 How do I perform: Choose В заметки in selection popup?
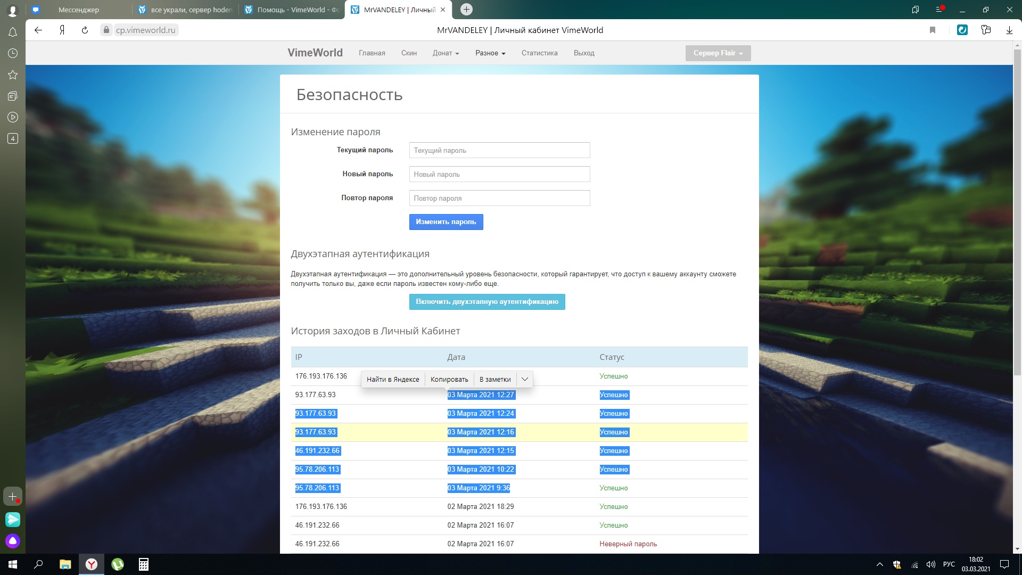(x=495, y=379)
